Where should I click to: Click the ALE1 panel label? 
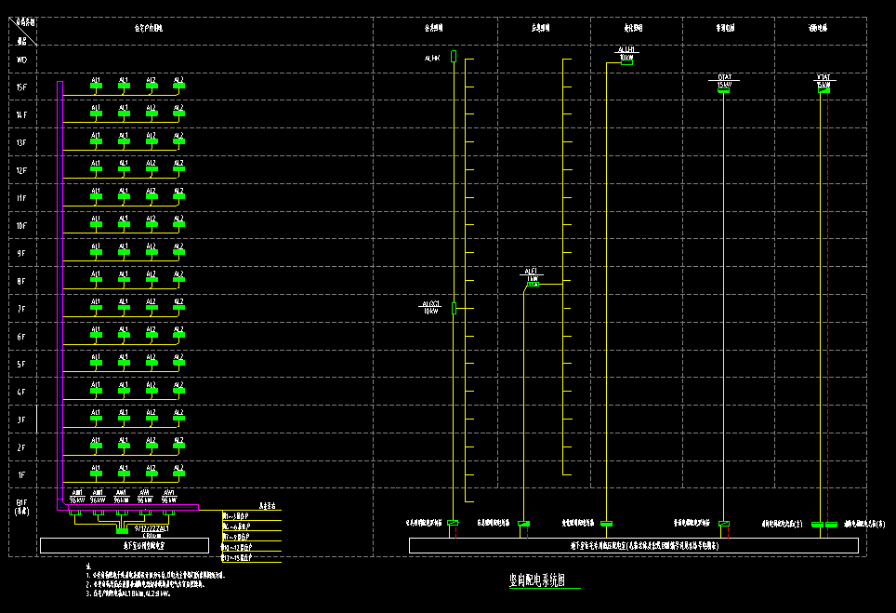(532, 275)
